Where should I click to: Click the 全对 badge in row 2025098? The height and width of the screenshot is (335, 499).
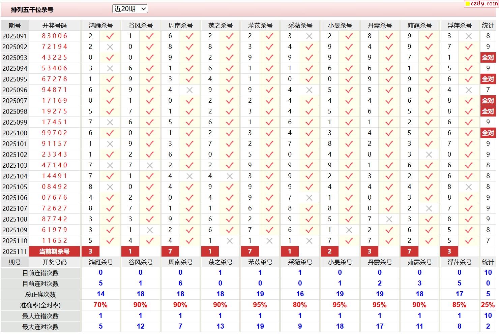[x=488, y=111]
